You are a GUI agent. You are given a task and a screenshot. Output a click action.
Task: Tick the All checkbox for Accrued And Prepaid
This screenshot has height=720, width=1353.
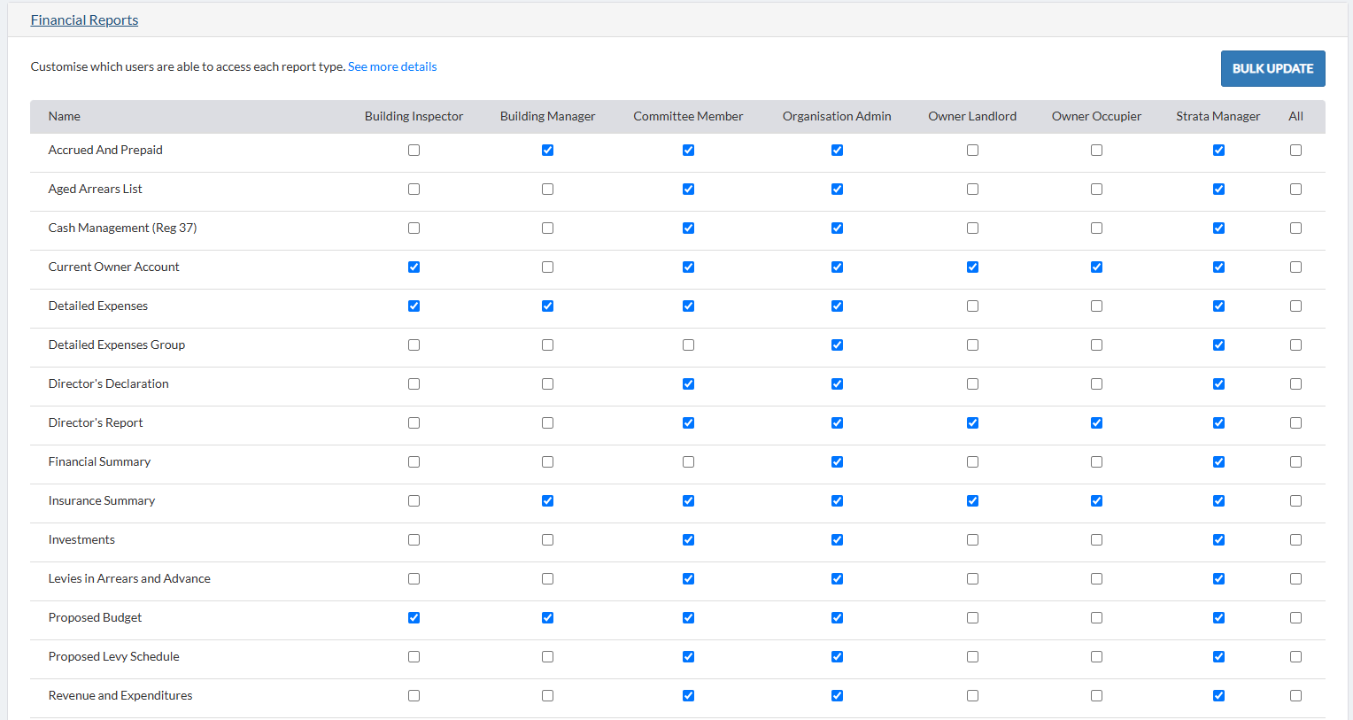click(x=1295, y=150)
